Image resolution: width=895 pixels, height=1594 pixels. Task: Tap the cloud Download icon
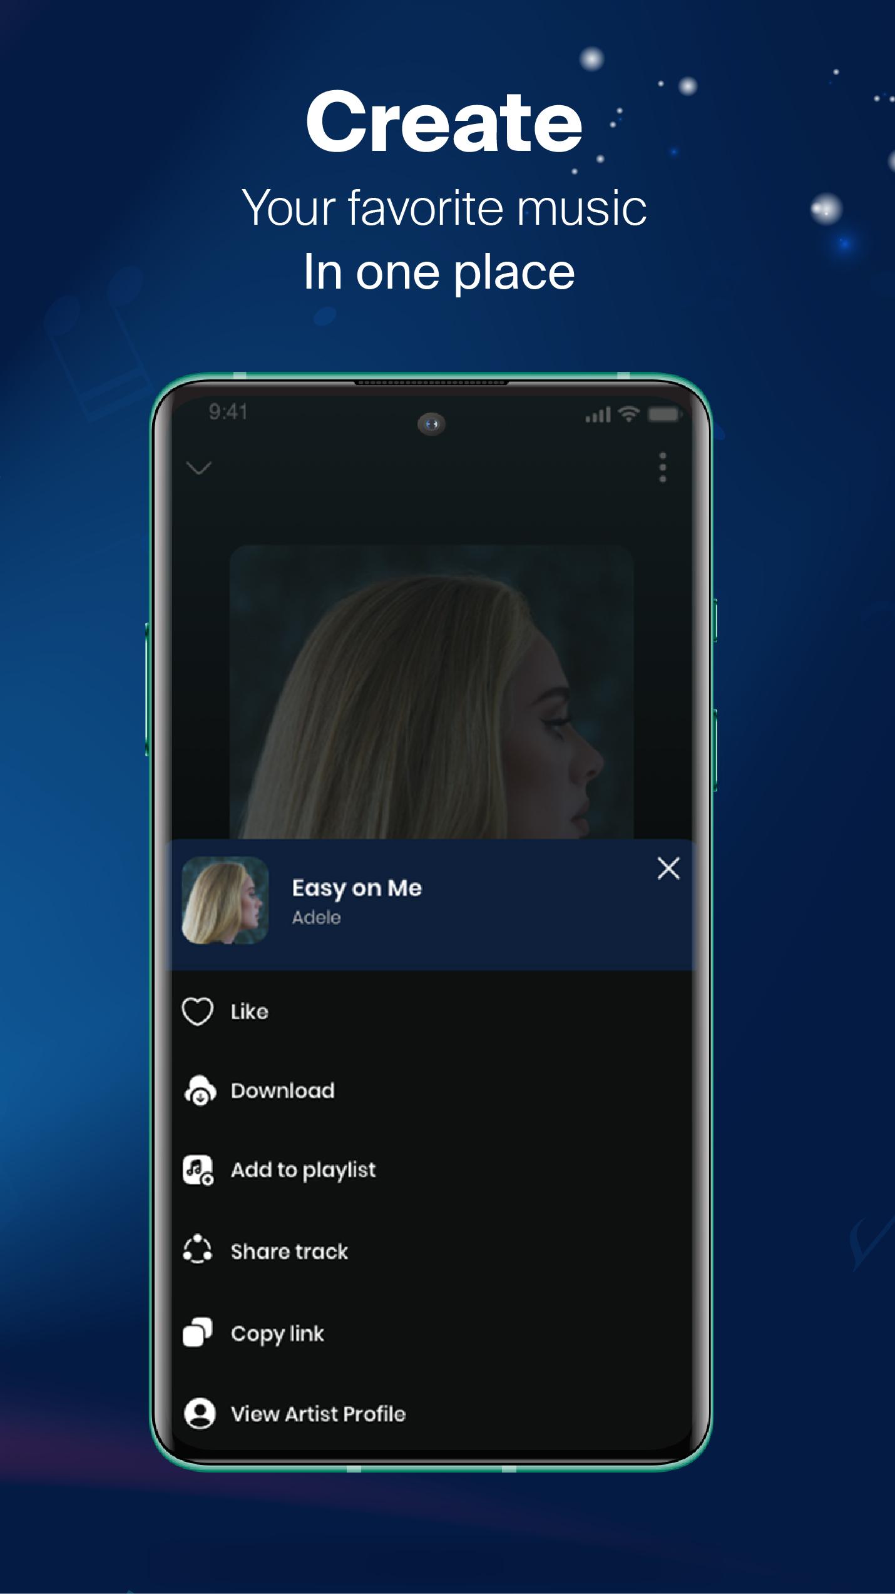[x=200, y=1091]
